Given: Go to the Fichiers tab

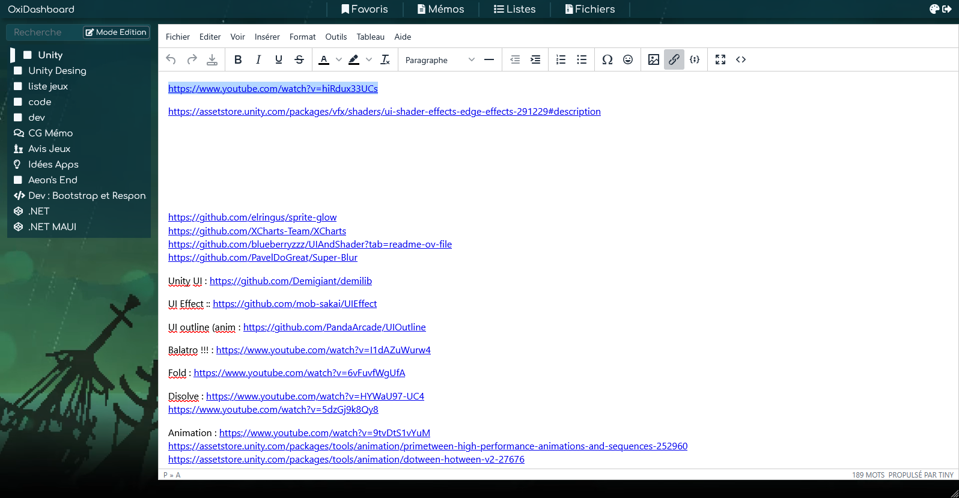Looking at the screenshot, I should click(x=590, y=9).
